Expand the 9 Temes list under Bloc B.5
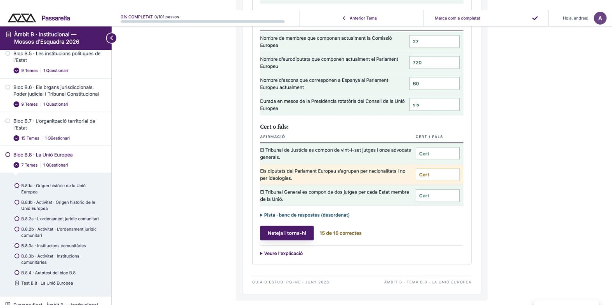 pos(16,71)
